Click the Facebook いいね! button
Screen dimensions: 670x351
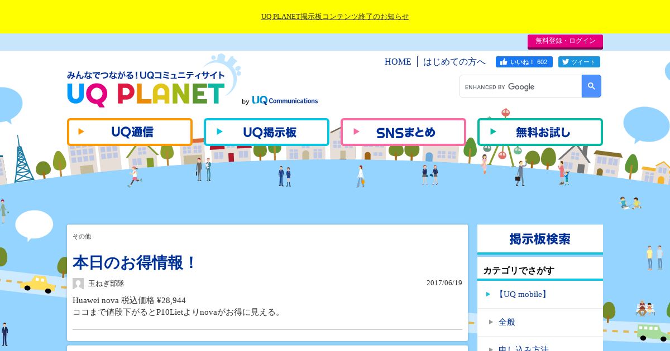point(524,62)
